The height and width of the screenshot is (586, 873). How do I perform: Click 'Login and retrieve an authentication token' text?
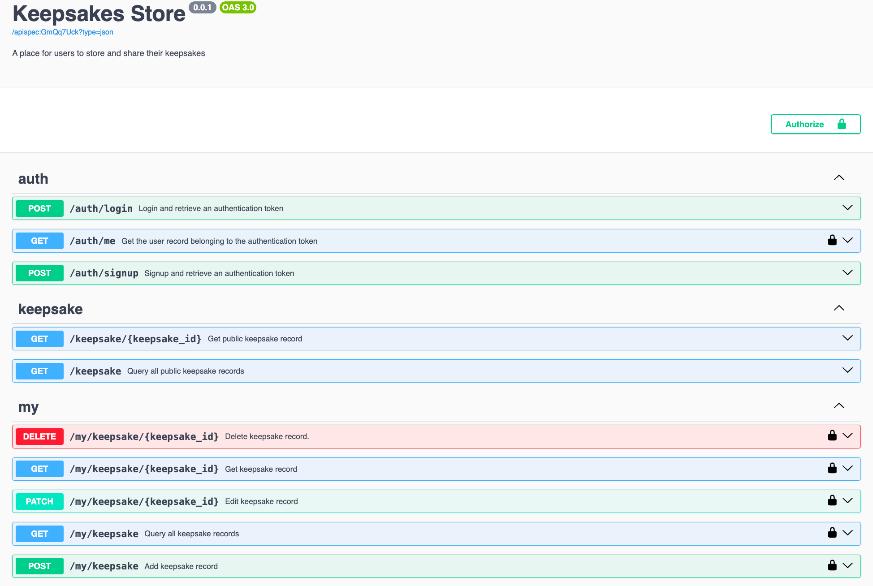point(211,208)
